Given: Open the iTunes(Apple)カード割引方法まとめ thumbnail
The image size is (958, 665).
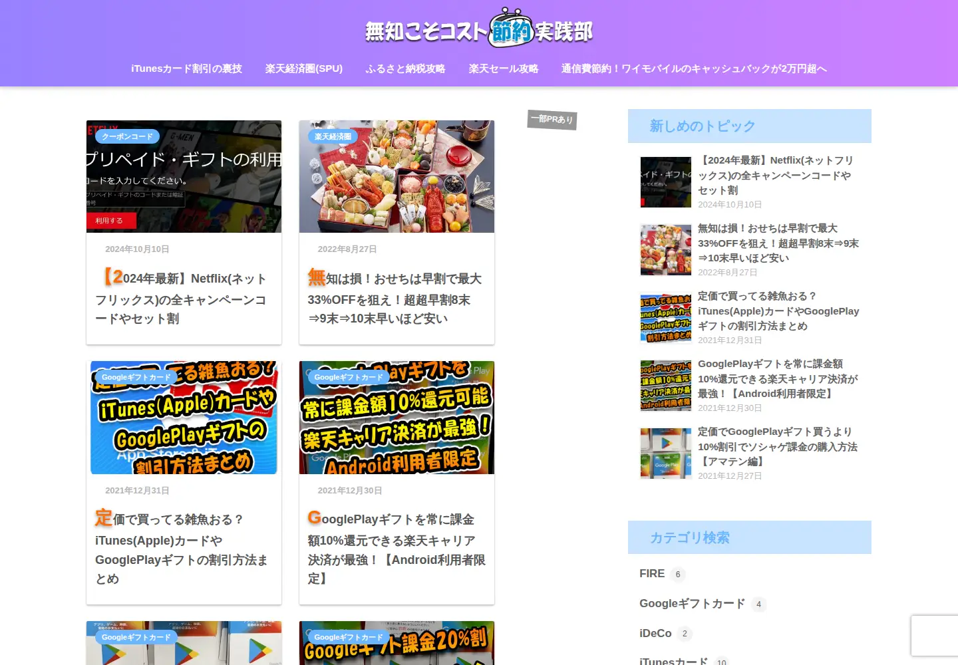Looking at the screenshot, I should click(184, 418).
